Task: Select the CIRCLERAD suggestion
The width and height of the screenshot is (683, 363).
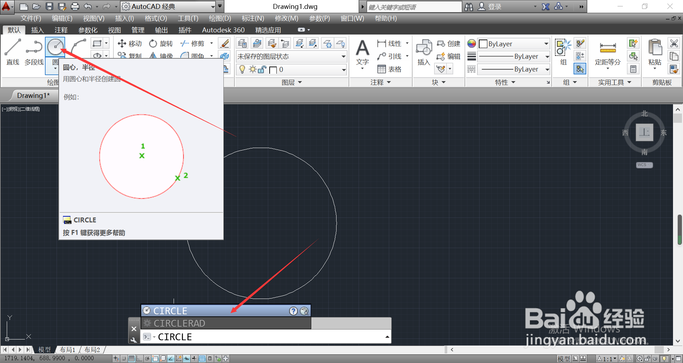Action: (x=226, y=323)
